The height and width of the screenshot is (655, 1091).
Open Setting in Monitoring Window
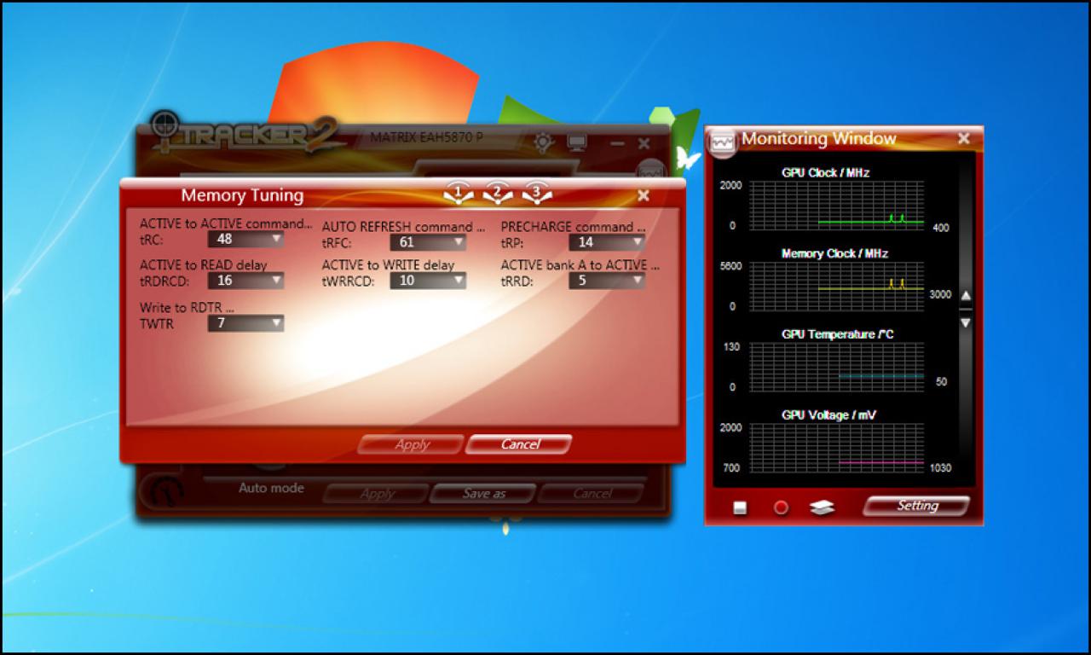(x=917, y=506)
